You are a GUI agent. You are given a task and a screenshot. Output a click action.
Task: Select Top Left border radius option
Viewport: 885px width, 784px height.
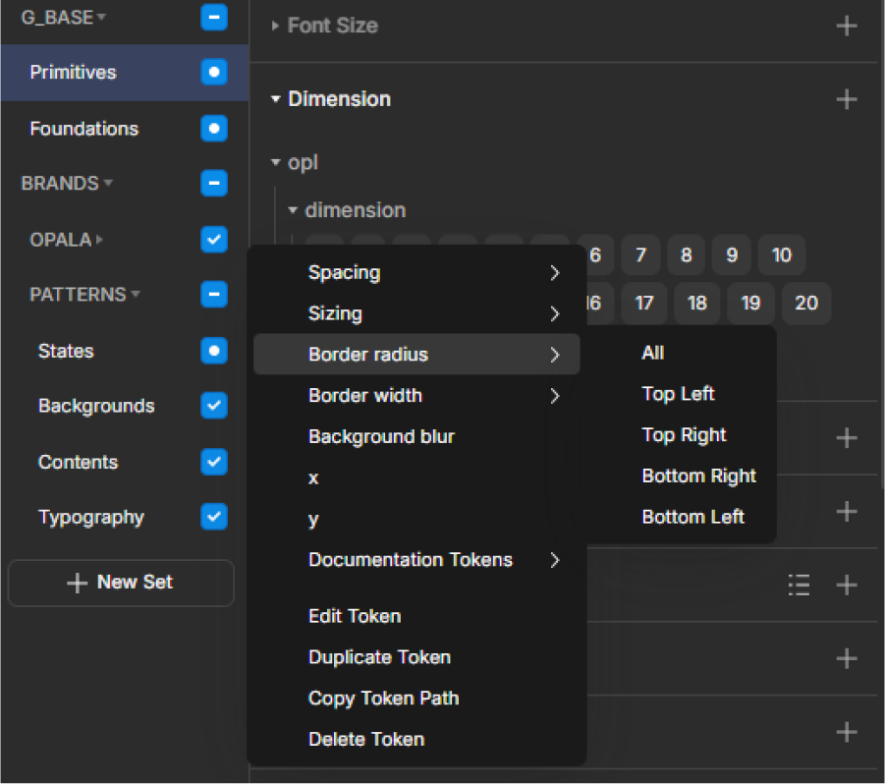tap(678, 394)
